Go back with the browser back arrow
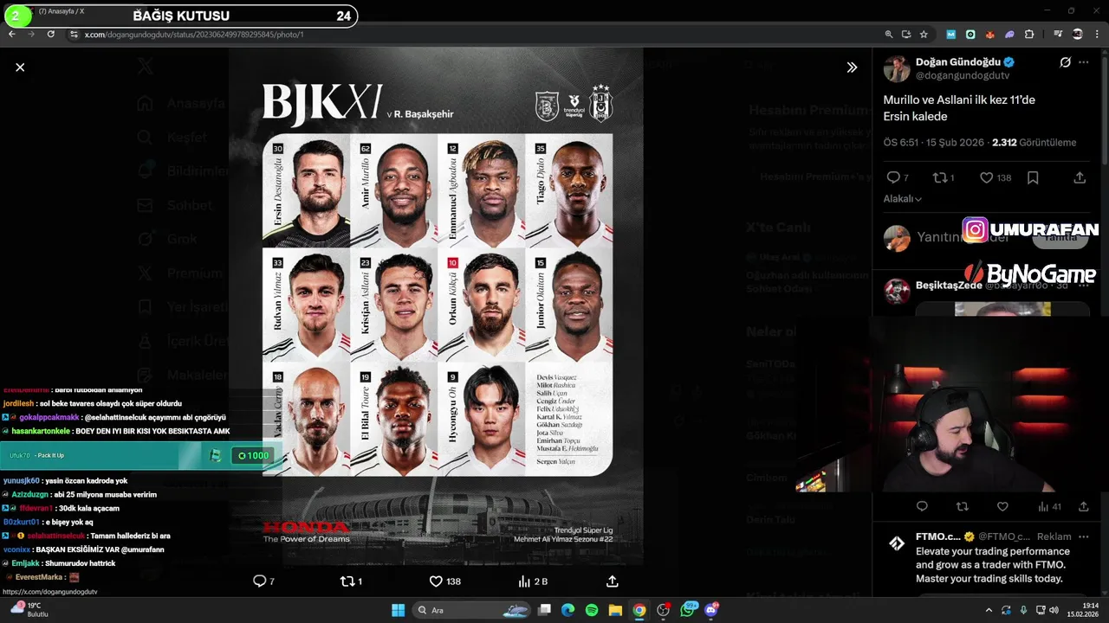Image resolution: width=1109 pixels, height=623 pixels. tap(12, 34)
